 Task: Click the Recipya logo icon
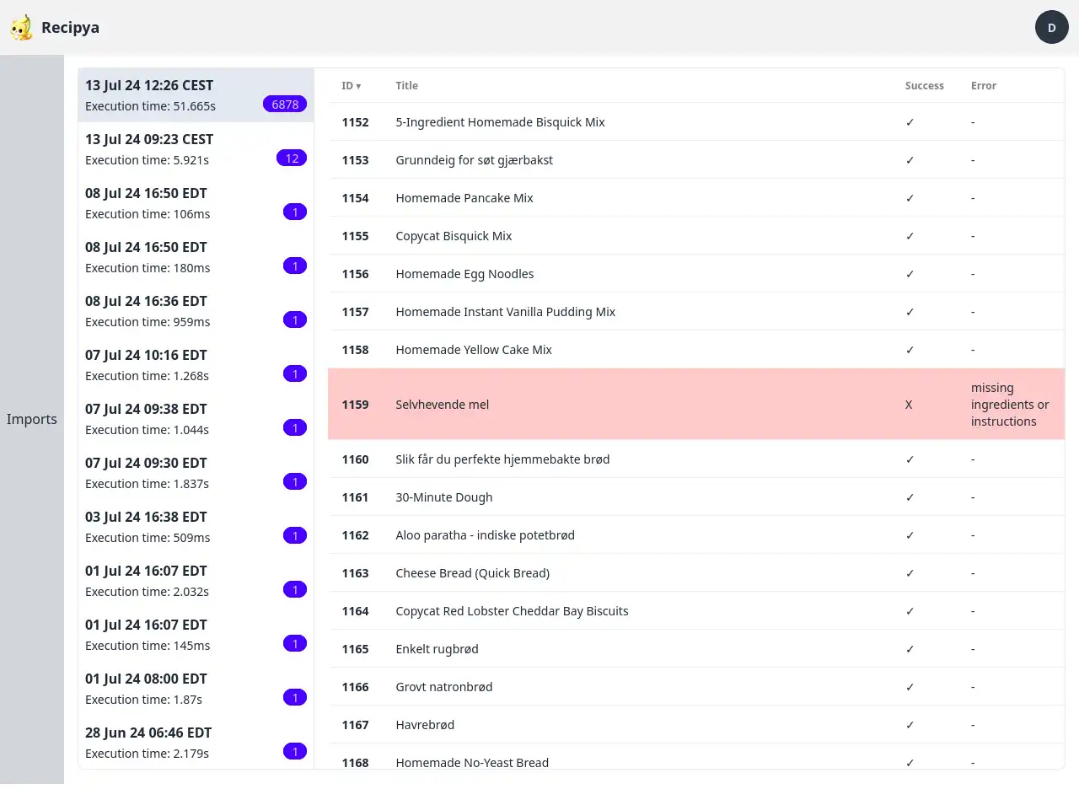click(21, 28)
